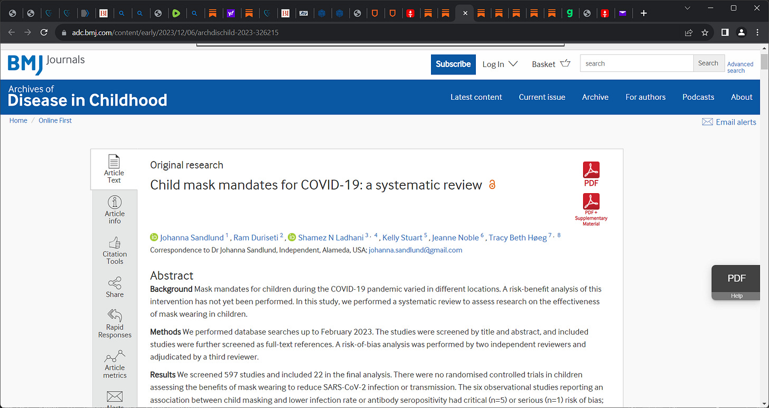Open the Chrome three-dot menu
This screenshot has width=769, height=408.
click(758, 33)
